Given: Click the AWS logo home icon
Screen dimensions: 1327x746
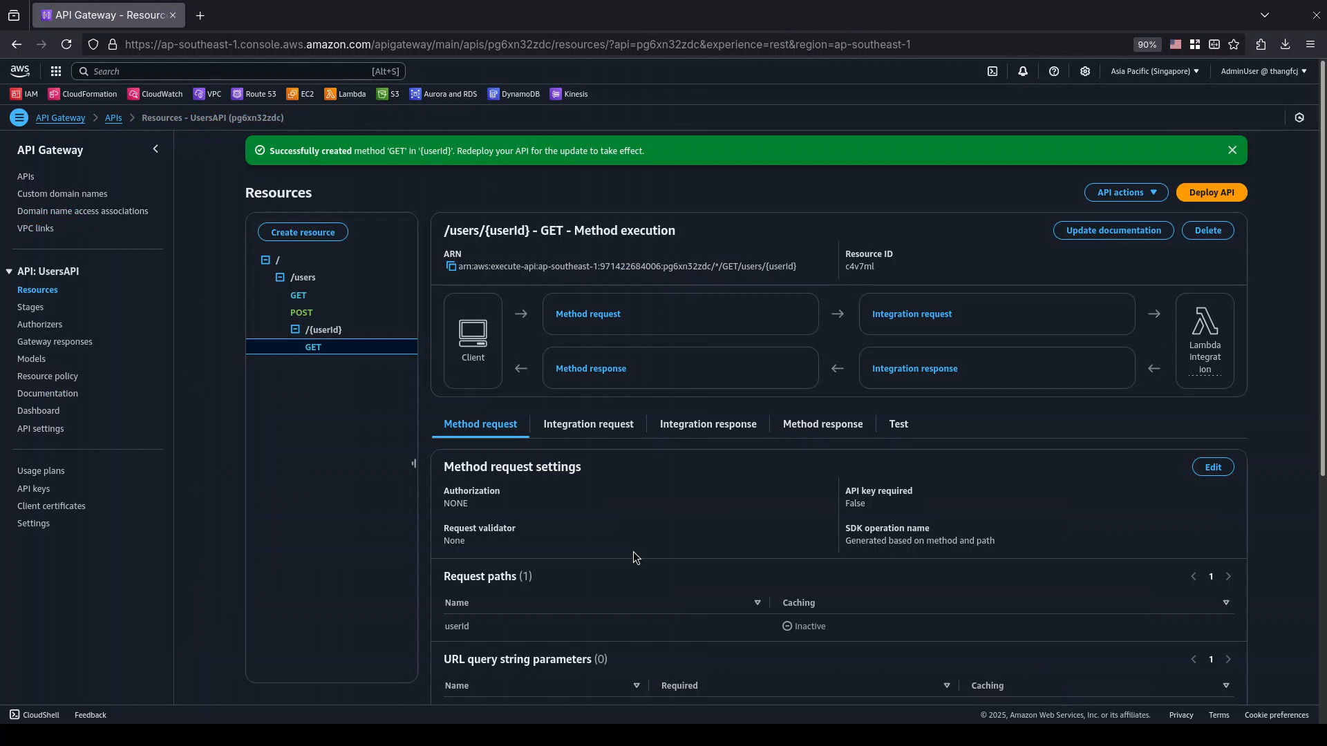Looking at the screenshot, I should pyautogui.click(x=20, y=71).
